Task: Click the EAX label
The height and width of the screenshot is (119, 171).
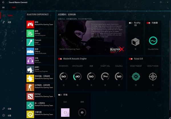Action: click(65, 102)
